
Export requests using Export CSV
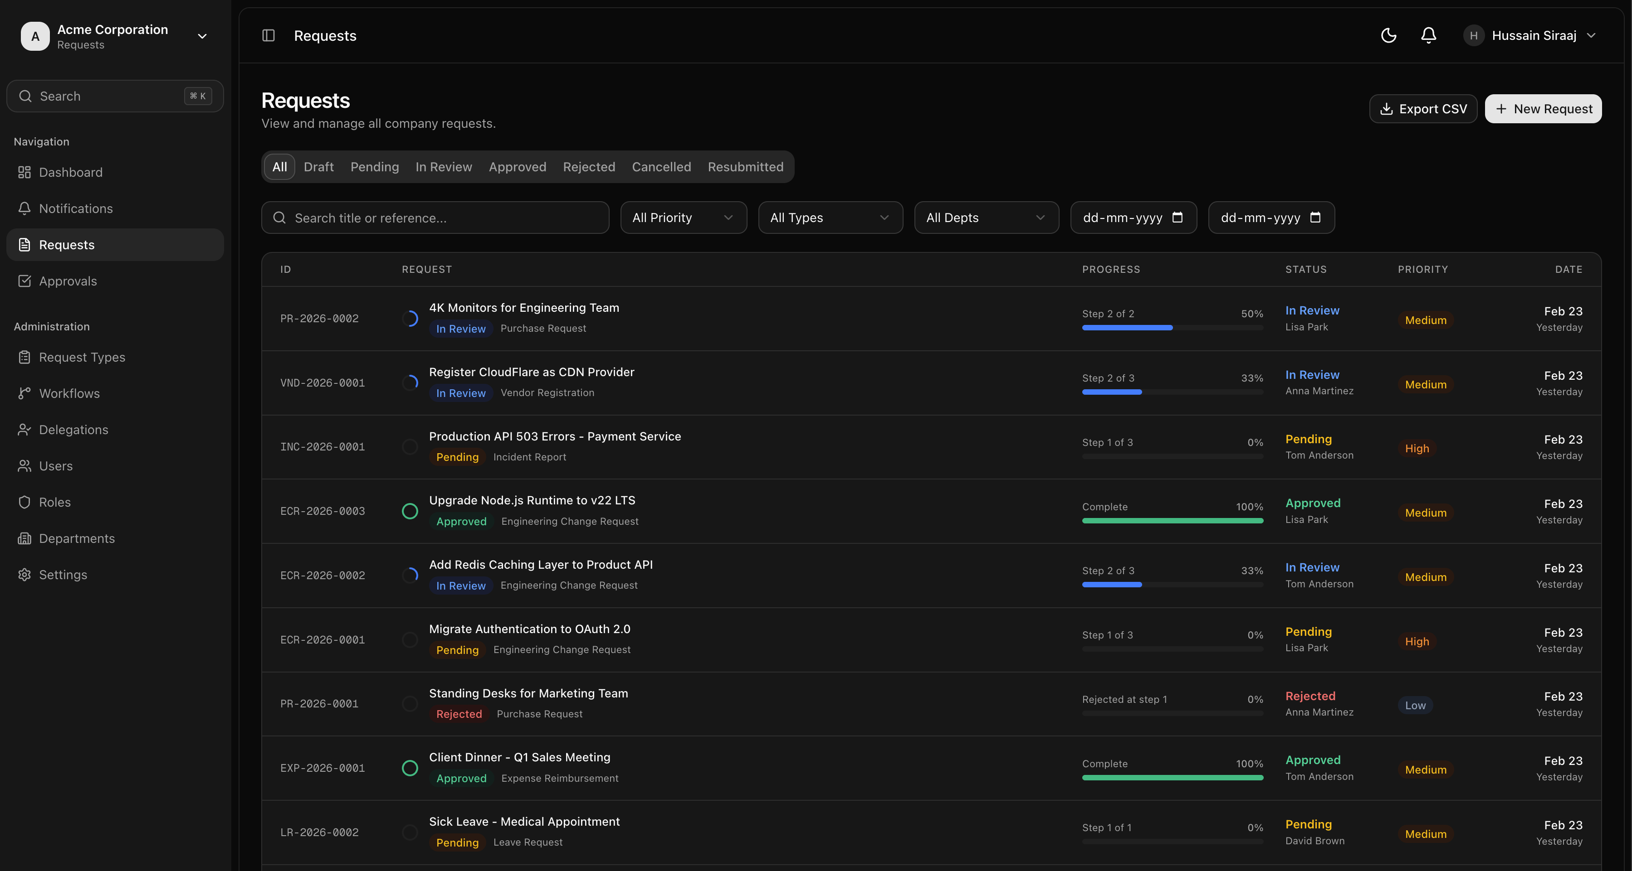(x=1423, y=108)
